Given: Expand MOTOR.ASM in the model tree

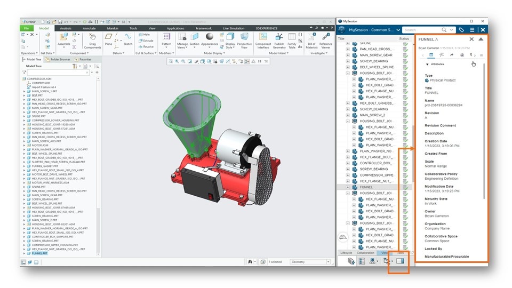Looking at the screenshot, I should (x=24, y=145).
